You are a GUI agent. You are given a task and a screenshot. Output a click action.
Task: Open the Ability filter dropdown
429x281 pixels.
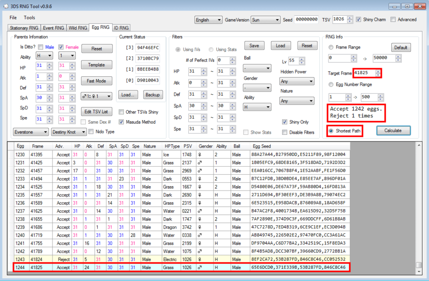(x=257, y=107)
